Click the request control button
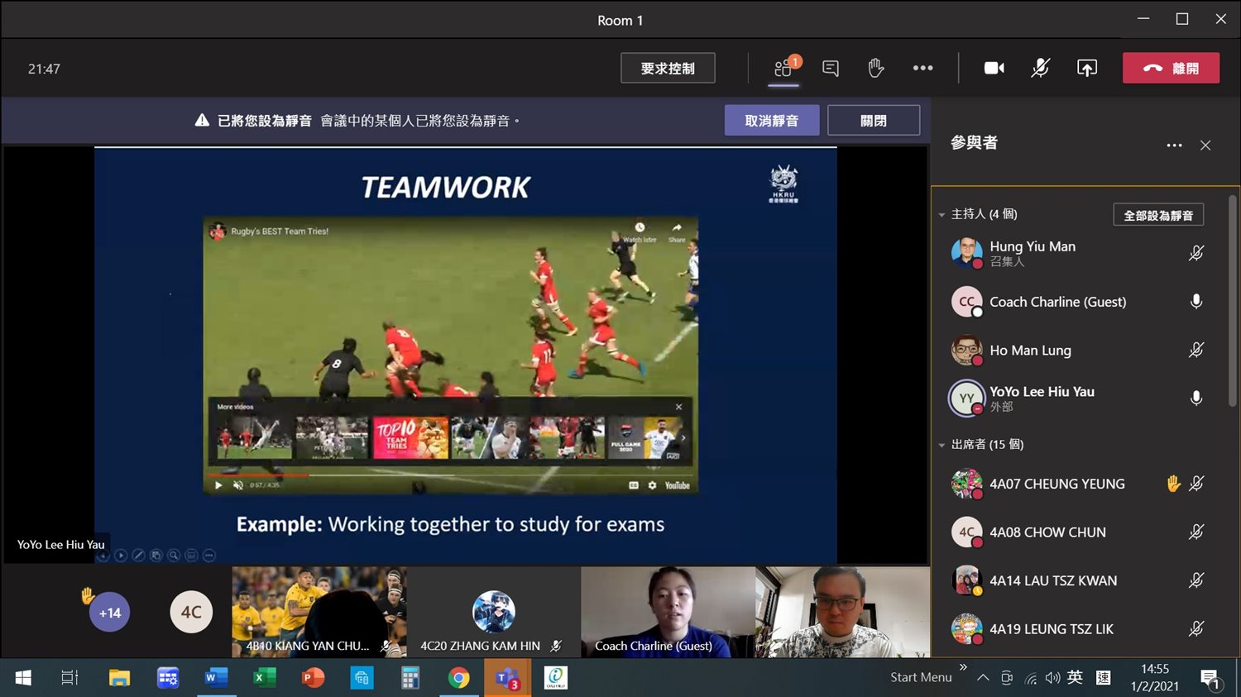This screenshot has width=1241, height=697. pos(668,68)
